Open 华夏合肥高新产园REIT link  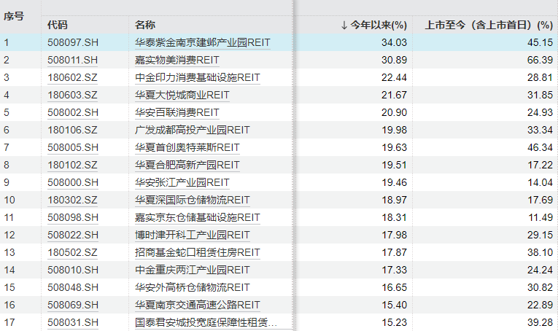(x=187, y=165)
